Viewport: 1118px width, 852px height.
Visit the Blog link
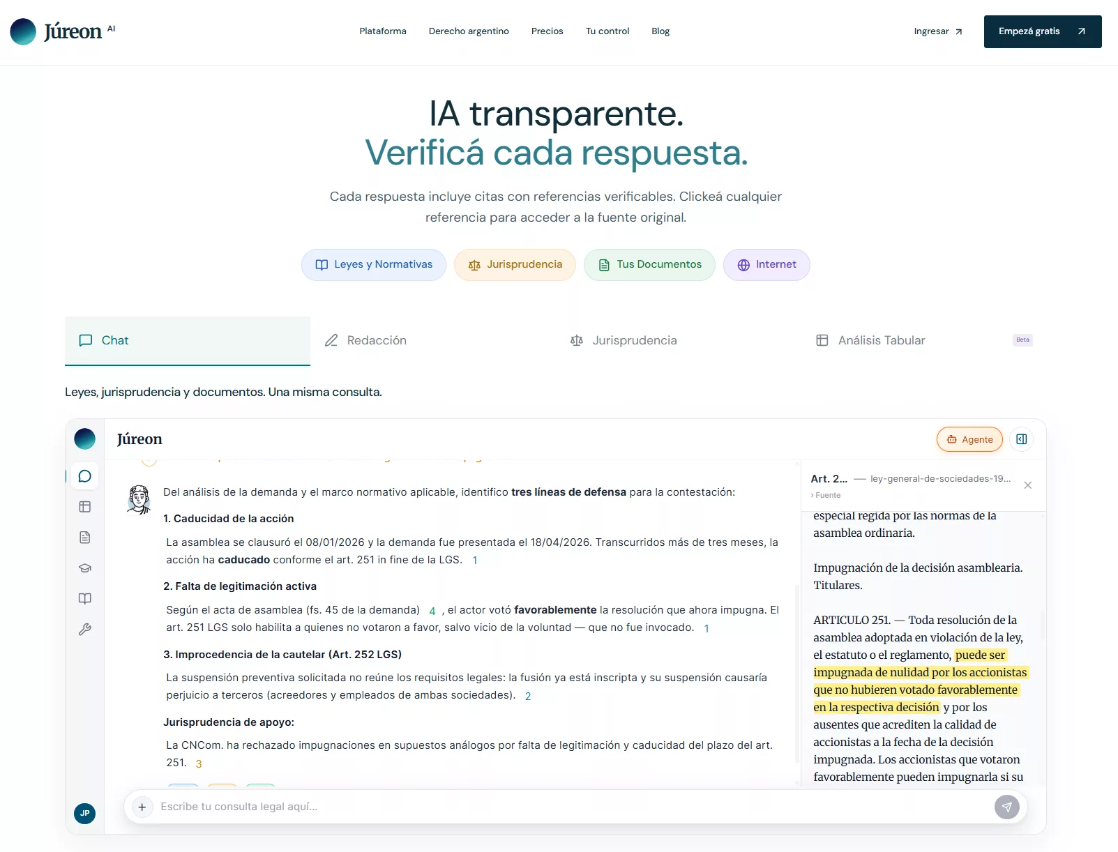pos(660,31)
